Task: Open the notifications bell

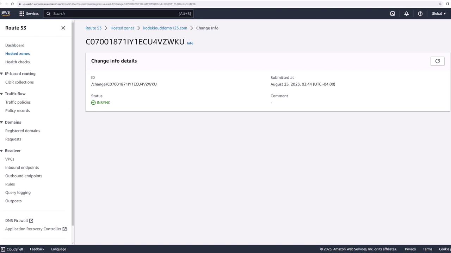Action: click(x=406, y=13)
